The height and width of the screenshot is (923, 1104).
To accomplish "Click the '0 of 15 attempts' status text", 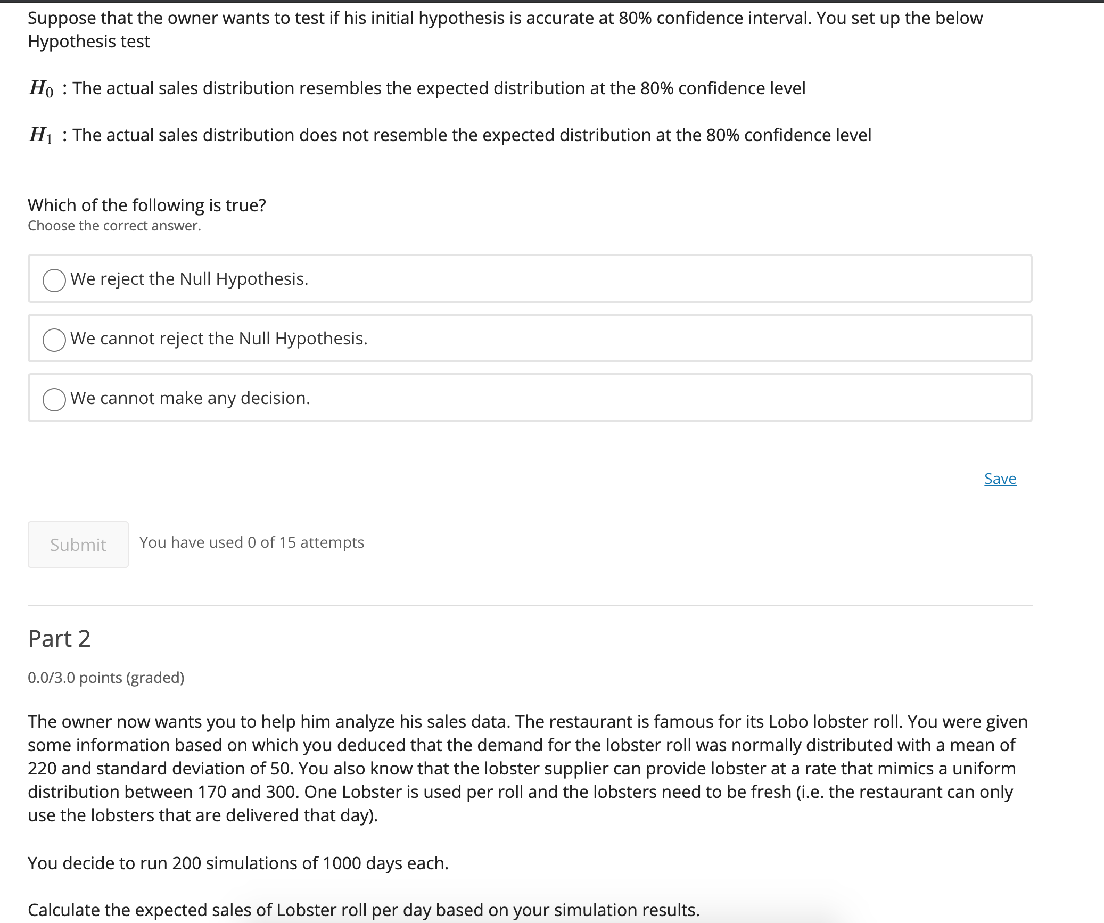I will [252, 542].
